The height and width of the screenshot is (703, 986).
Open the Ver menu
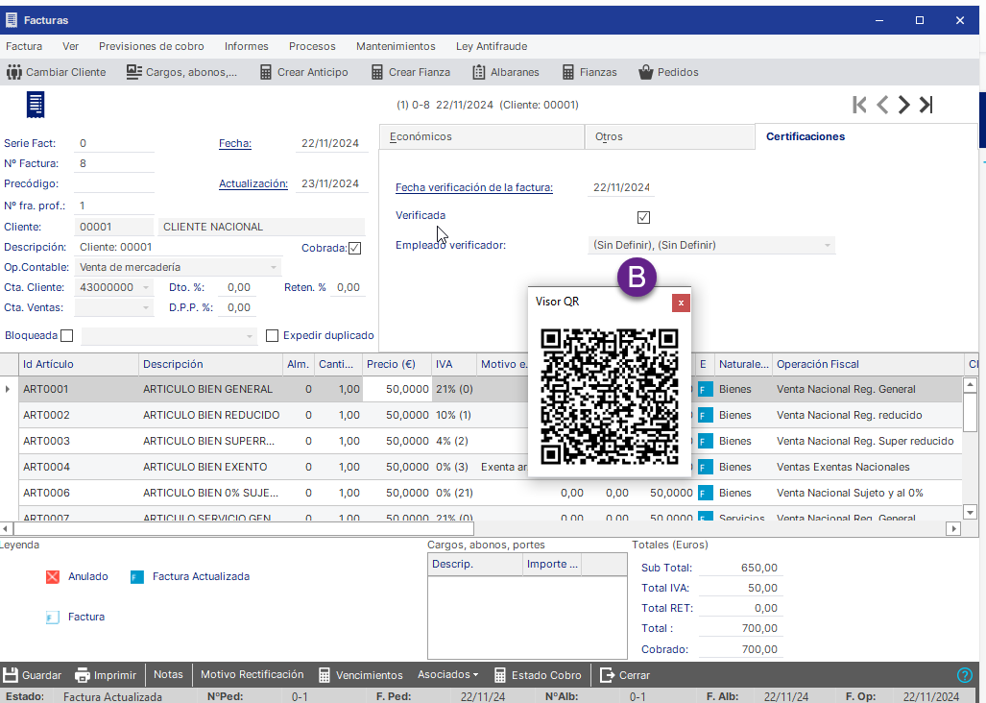[x=70, y=46]
